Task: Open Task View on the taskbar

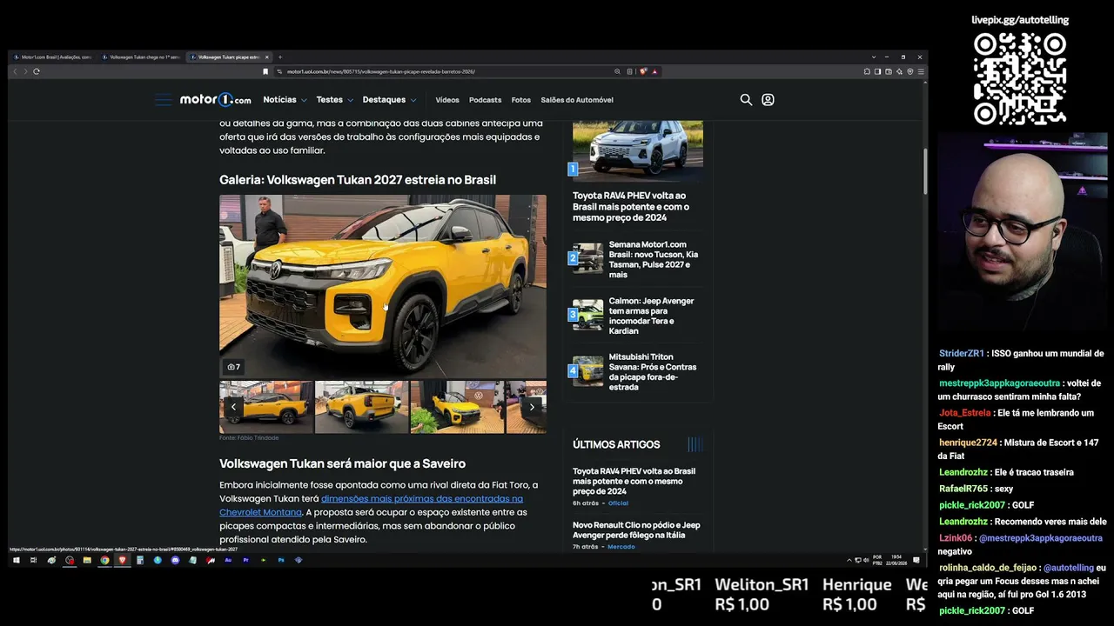Action: 33,561
